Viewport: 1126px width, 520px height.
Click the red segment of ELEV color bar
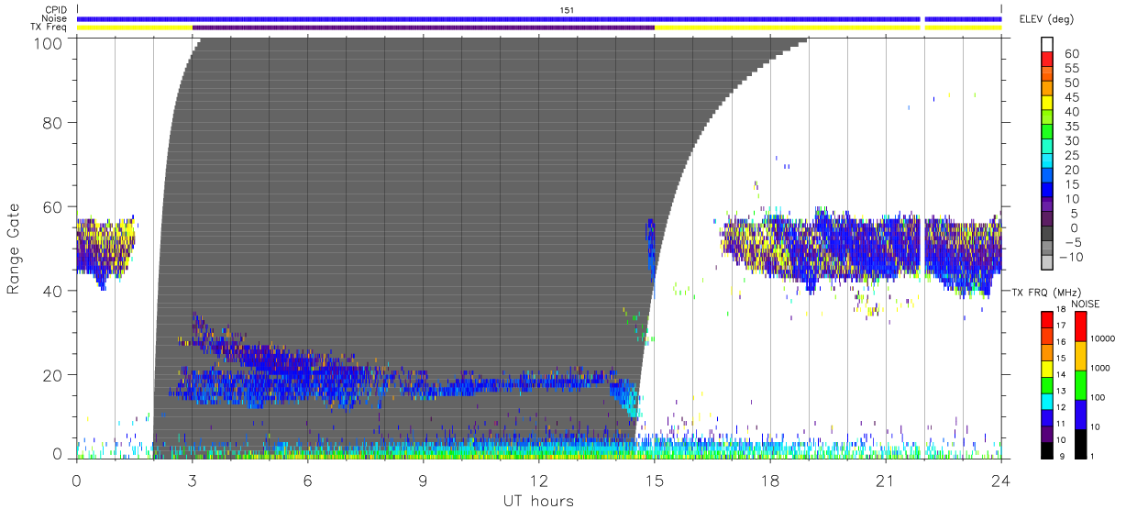coord(1047,61)
